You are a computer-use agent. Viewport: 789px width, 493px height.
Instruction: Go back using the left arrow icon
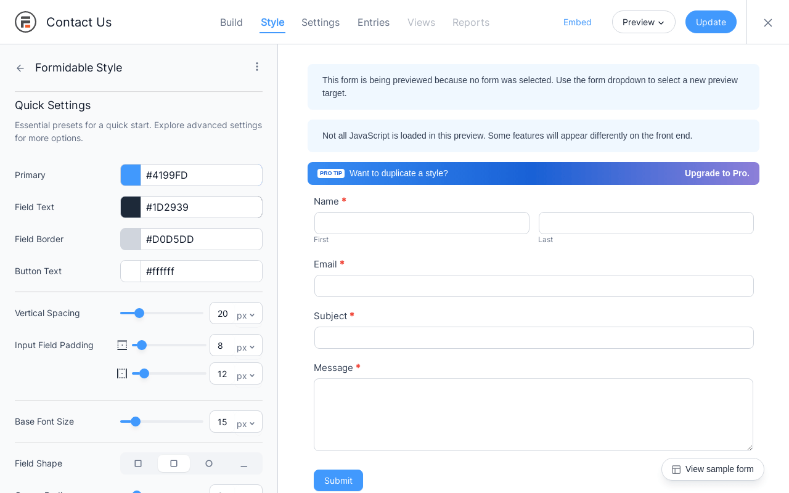(20, 68)
